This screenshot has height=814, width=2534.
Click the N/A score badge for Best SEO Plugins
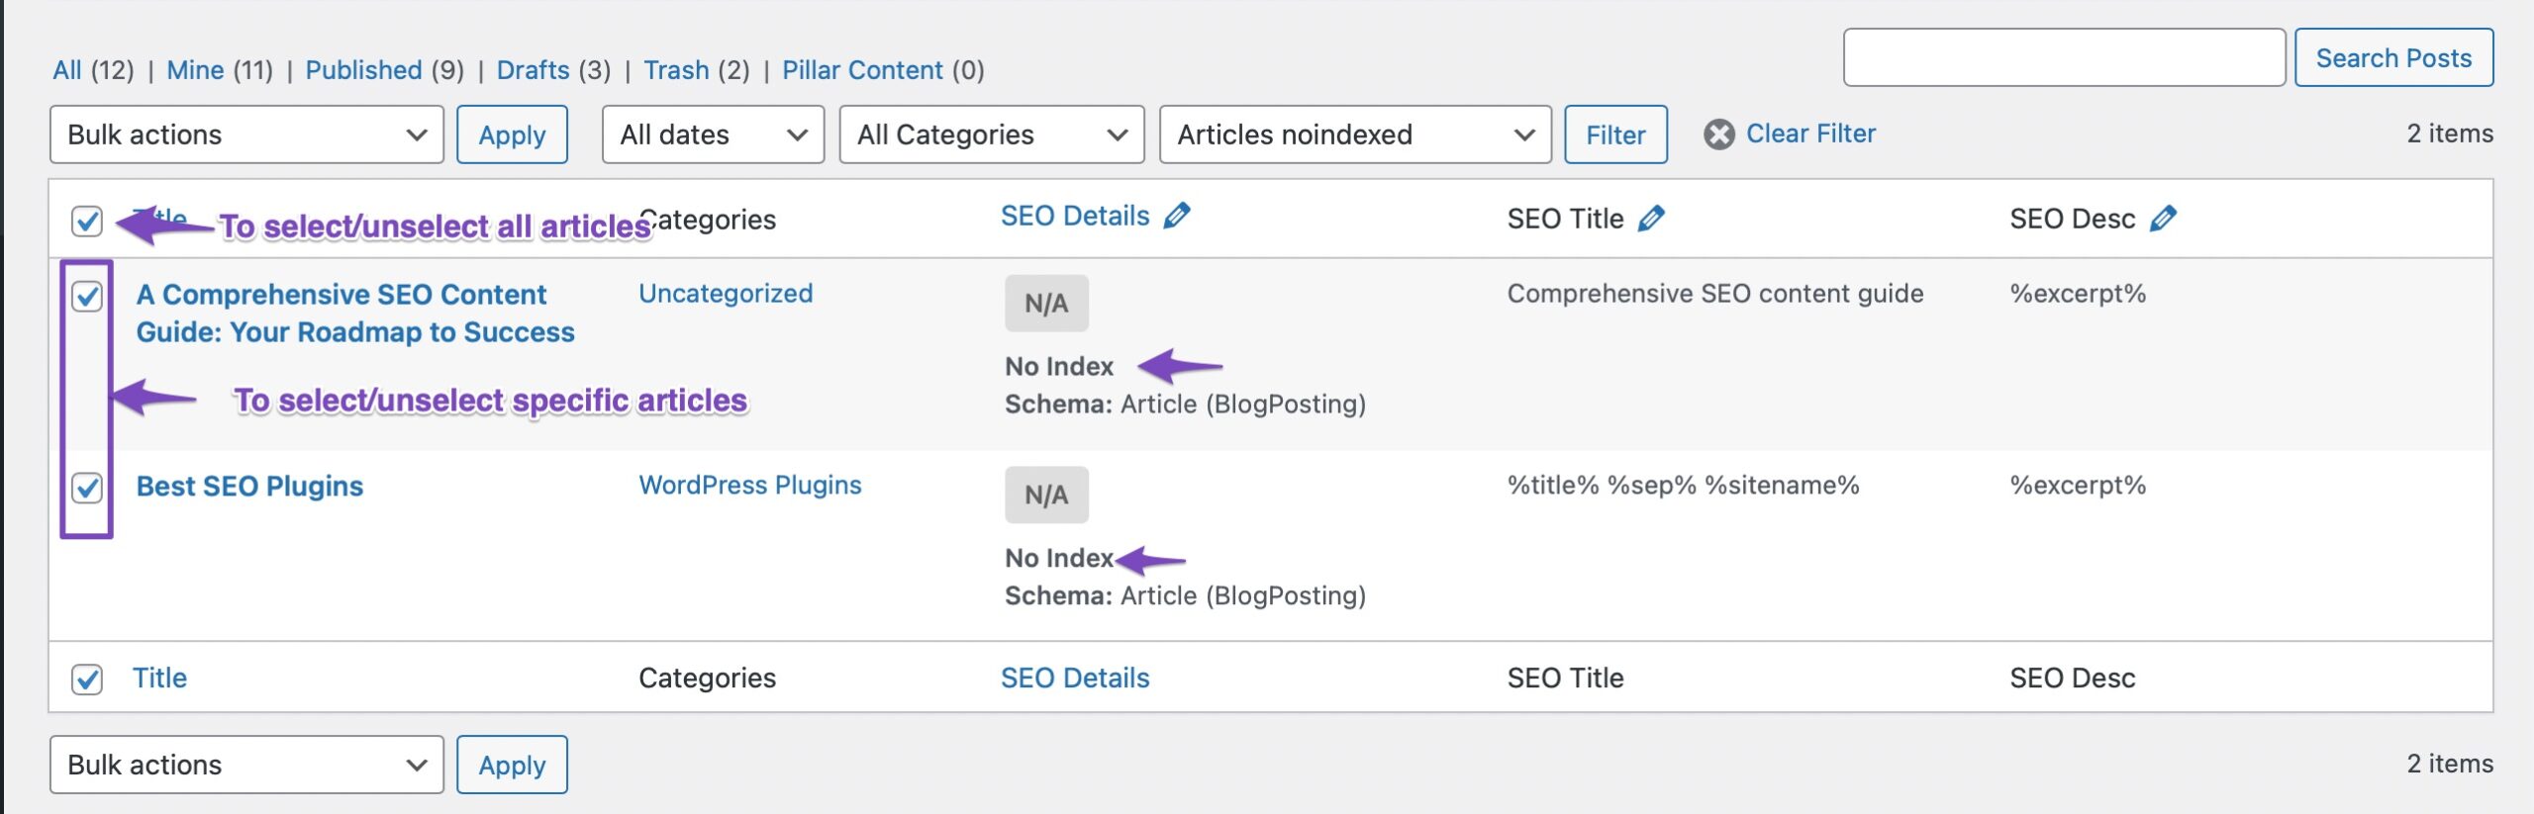1046,496
